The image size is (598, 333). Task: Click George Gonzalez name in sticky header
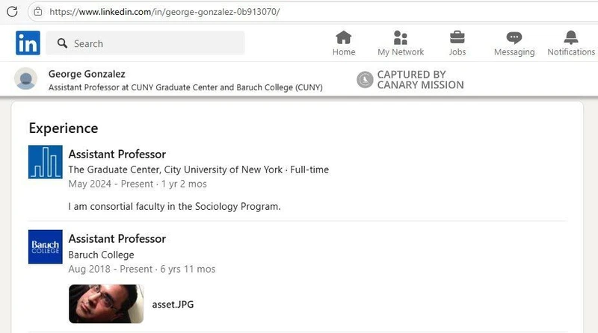pyautogui.click(x=87, y=74)
